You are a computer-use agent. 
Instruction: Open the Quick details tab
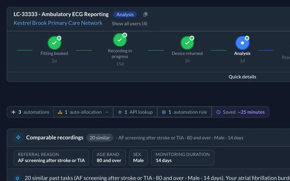tap(242, 77)
